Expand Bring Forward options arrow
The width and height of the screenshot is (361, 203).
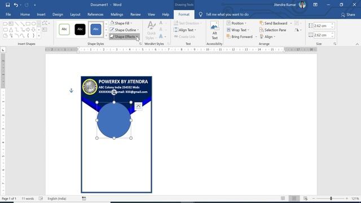(256, 37)
